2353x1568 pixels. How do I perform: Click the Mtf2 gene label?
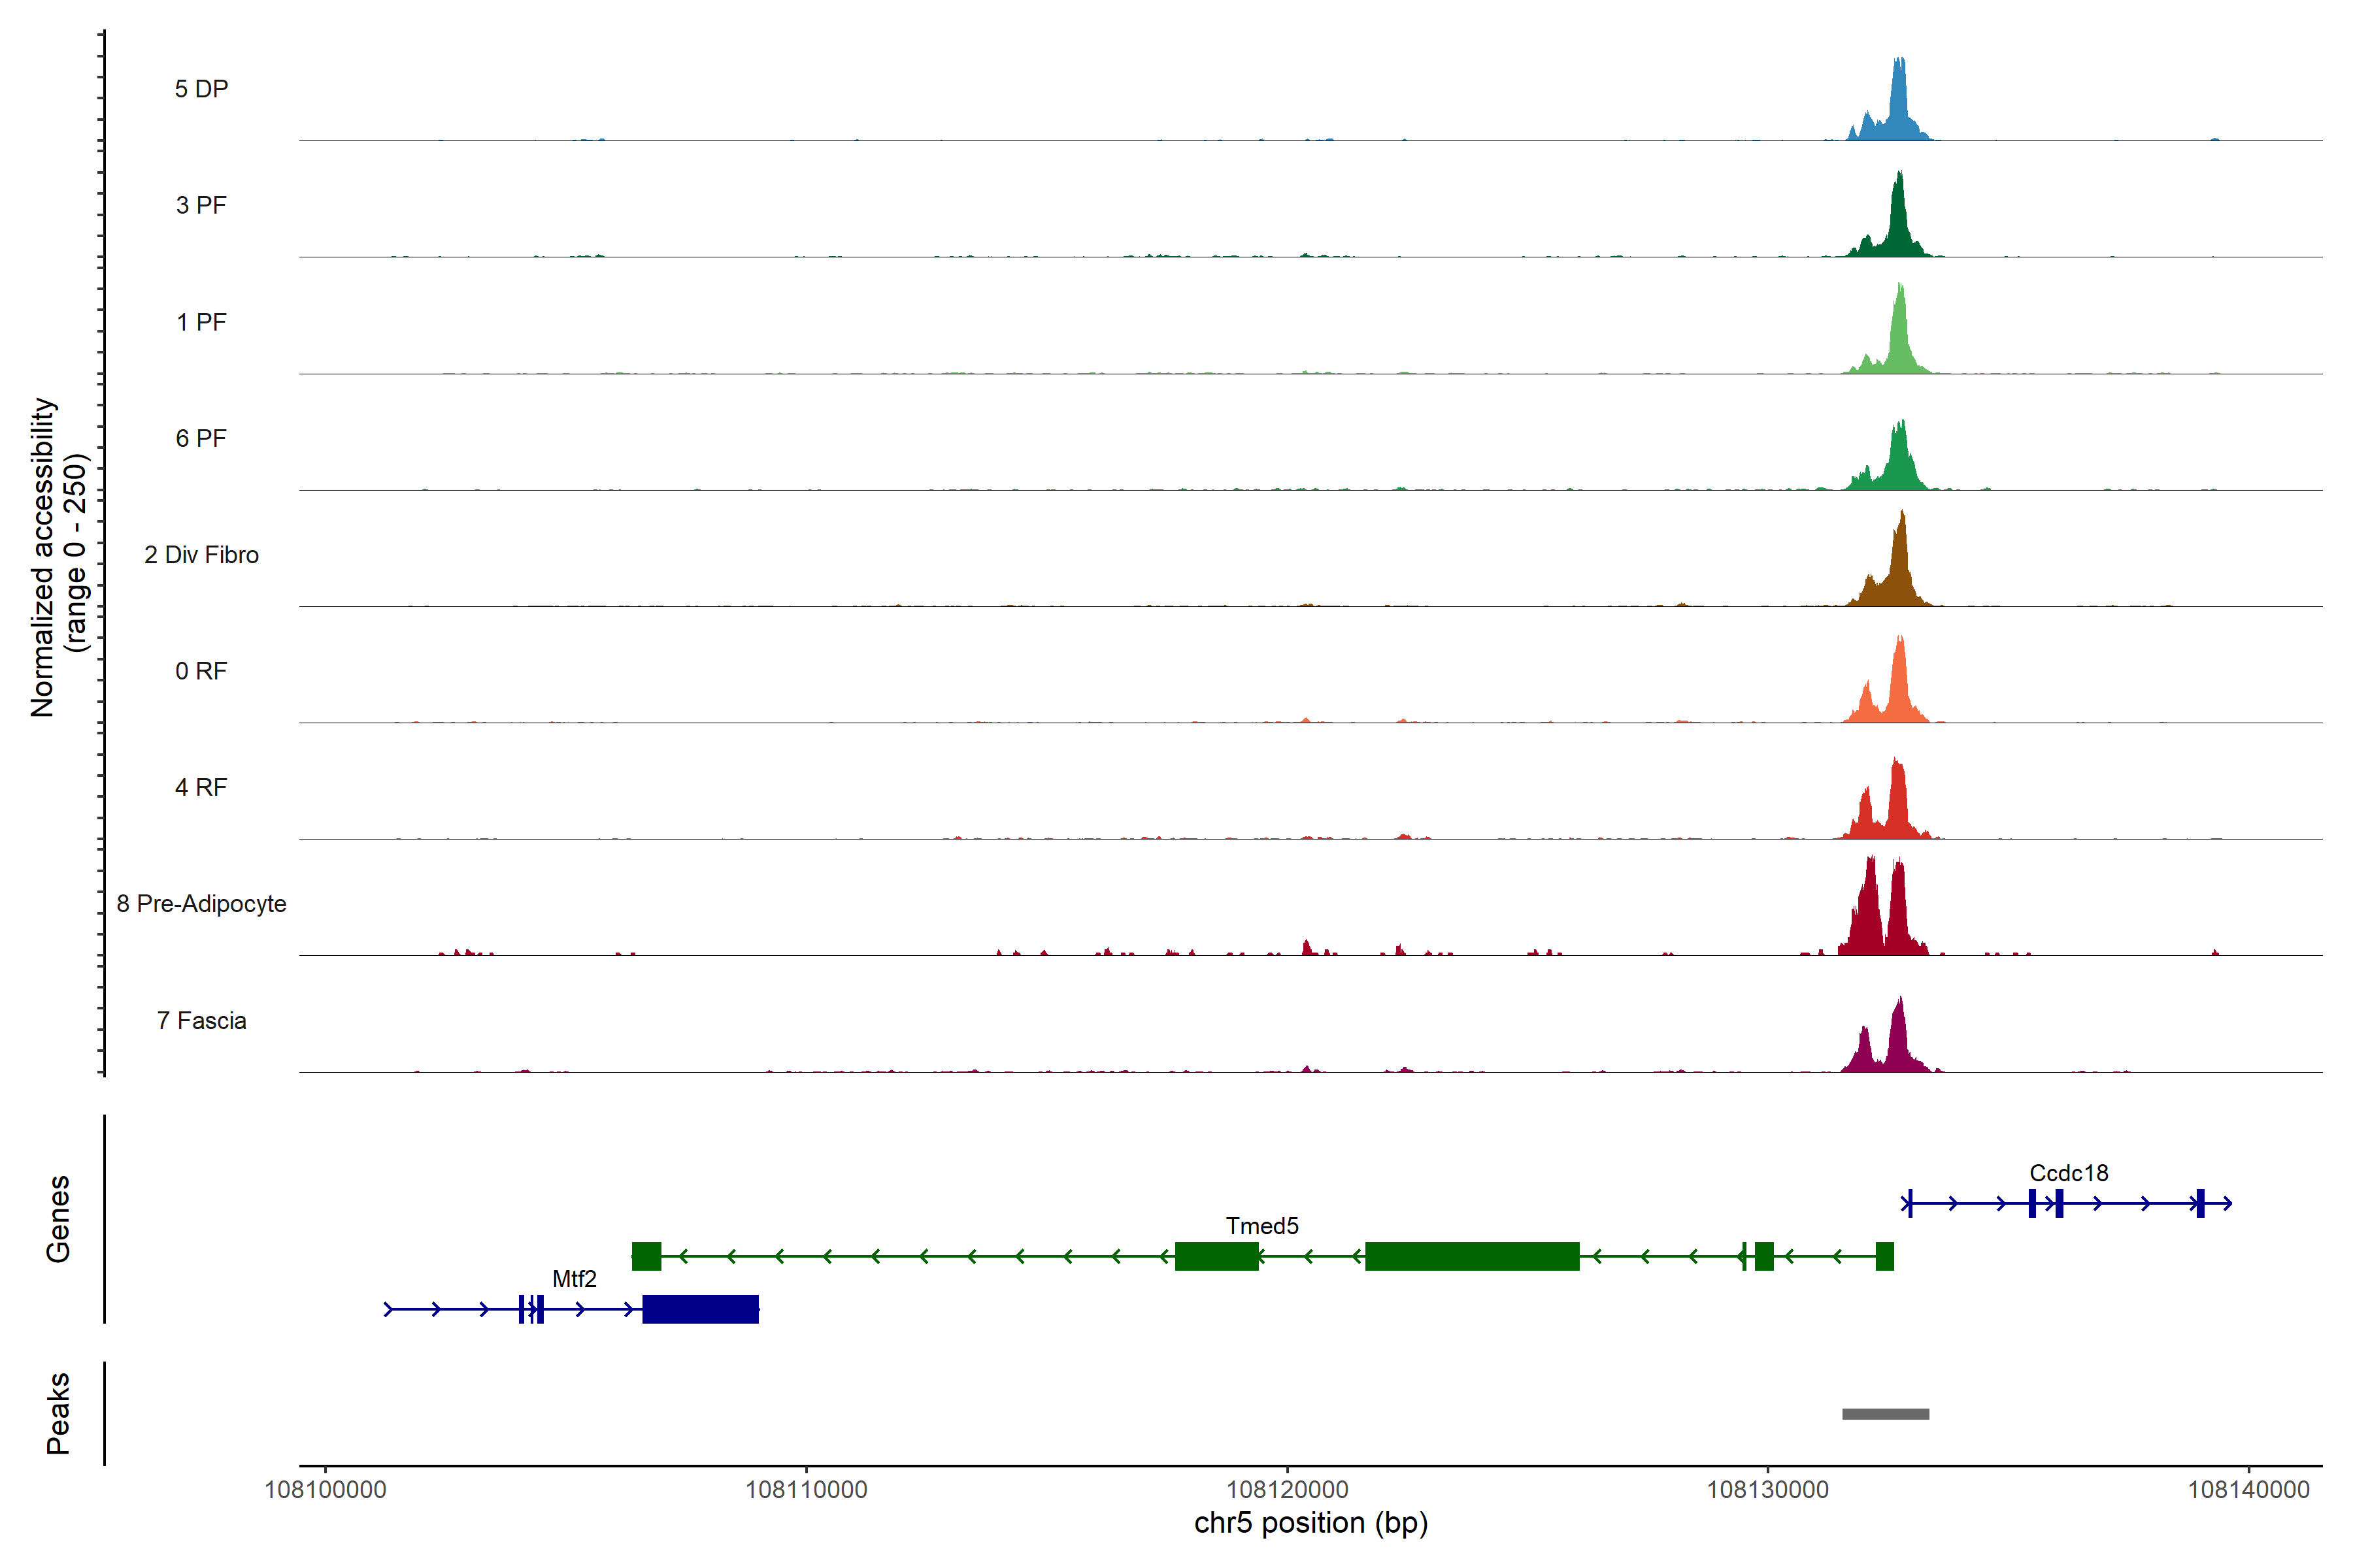pyautogui.click(x=575, y=1279)
